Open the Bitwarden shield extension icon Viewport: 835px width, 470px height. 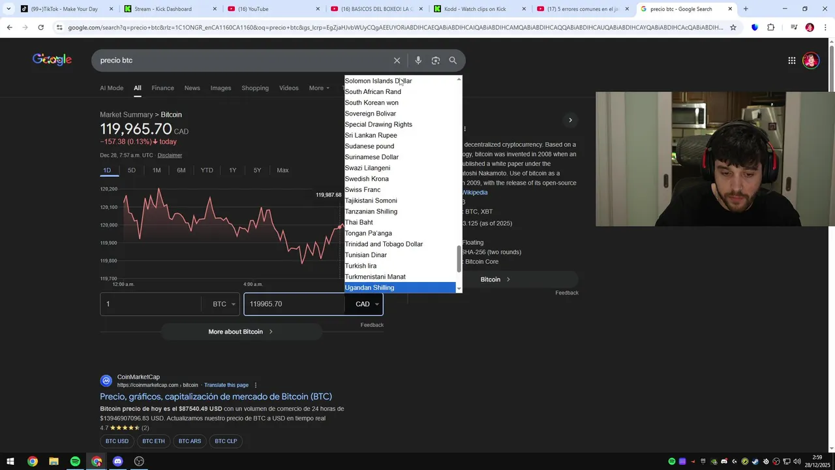(755, 27)
